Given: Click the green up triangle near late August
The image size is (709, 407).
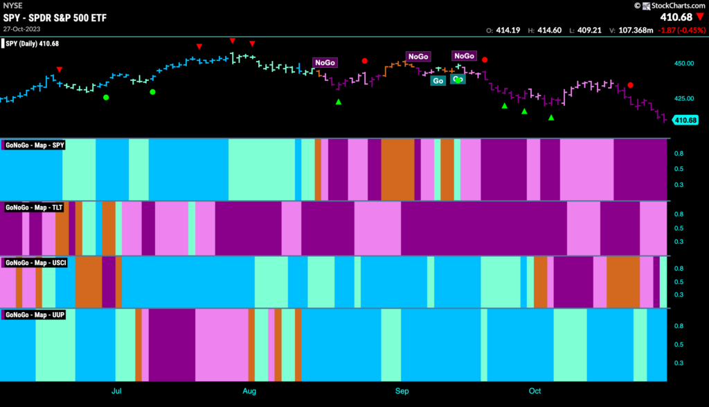Looking at the screenshot, I should click(338, 102).
